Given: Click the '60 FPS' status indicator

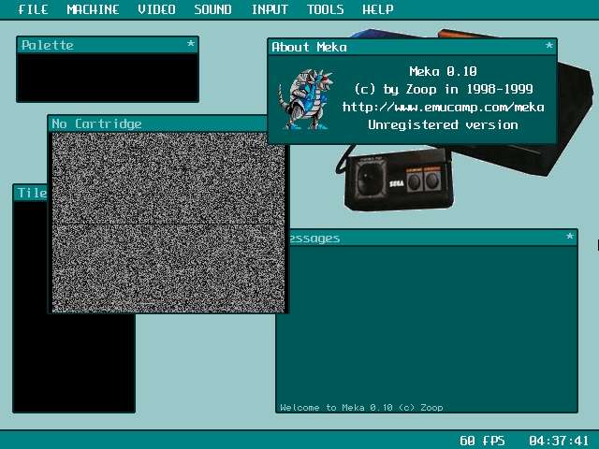Looking at the screenshot, I should click(482, 441).
